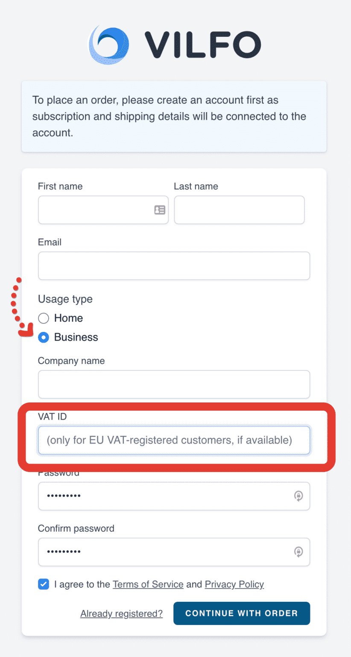Click inside the Confirm password field
The image size is (351, 657).
(x=174, y=552)
